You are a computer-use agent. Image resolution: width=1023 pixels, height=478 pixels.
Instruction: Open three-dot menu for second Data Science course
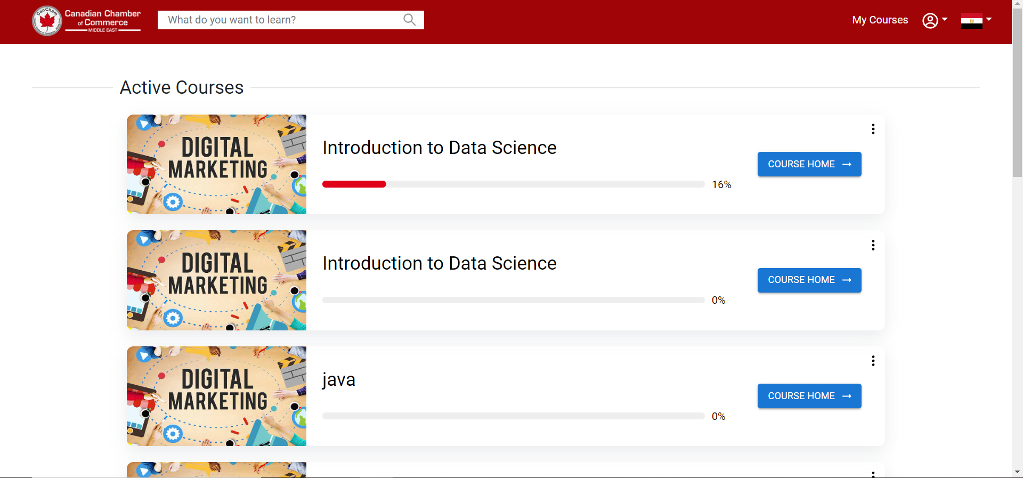(873, 245)
